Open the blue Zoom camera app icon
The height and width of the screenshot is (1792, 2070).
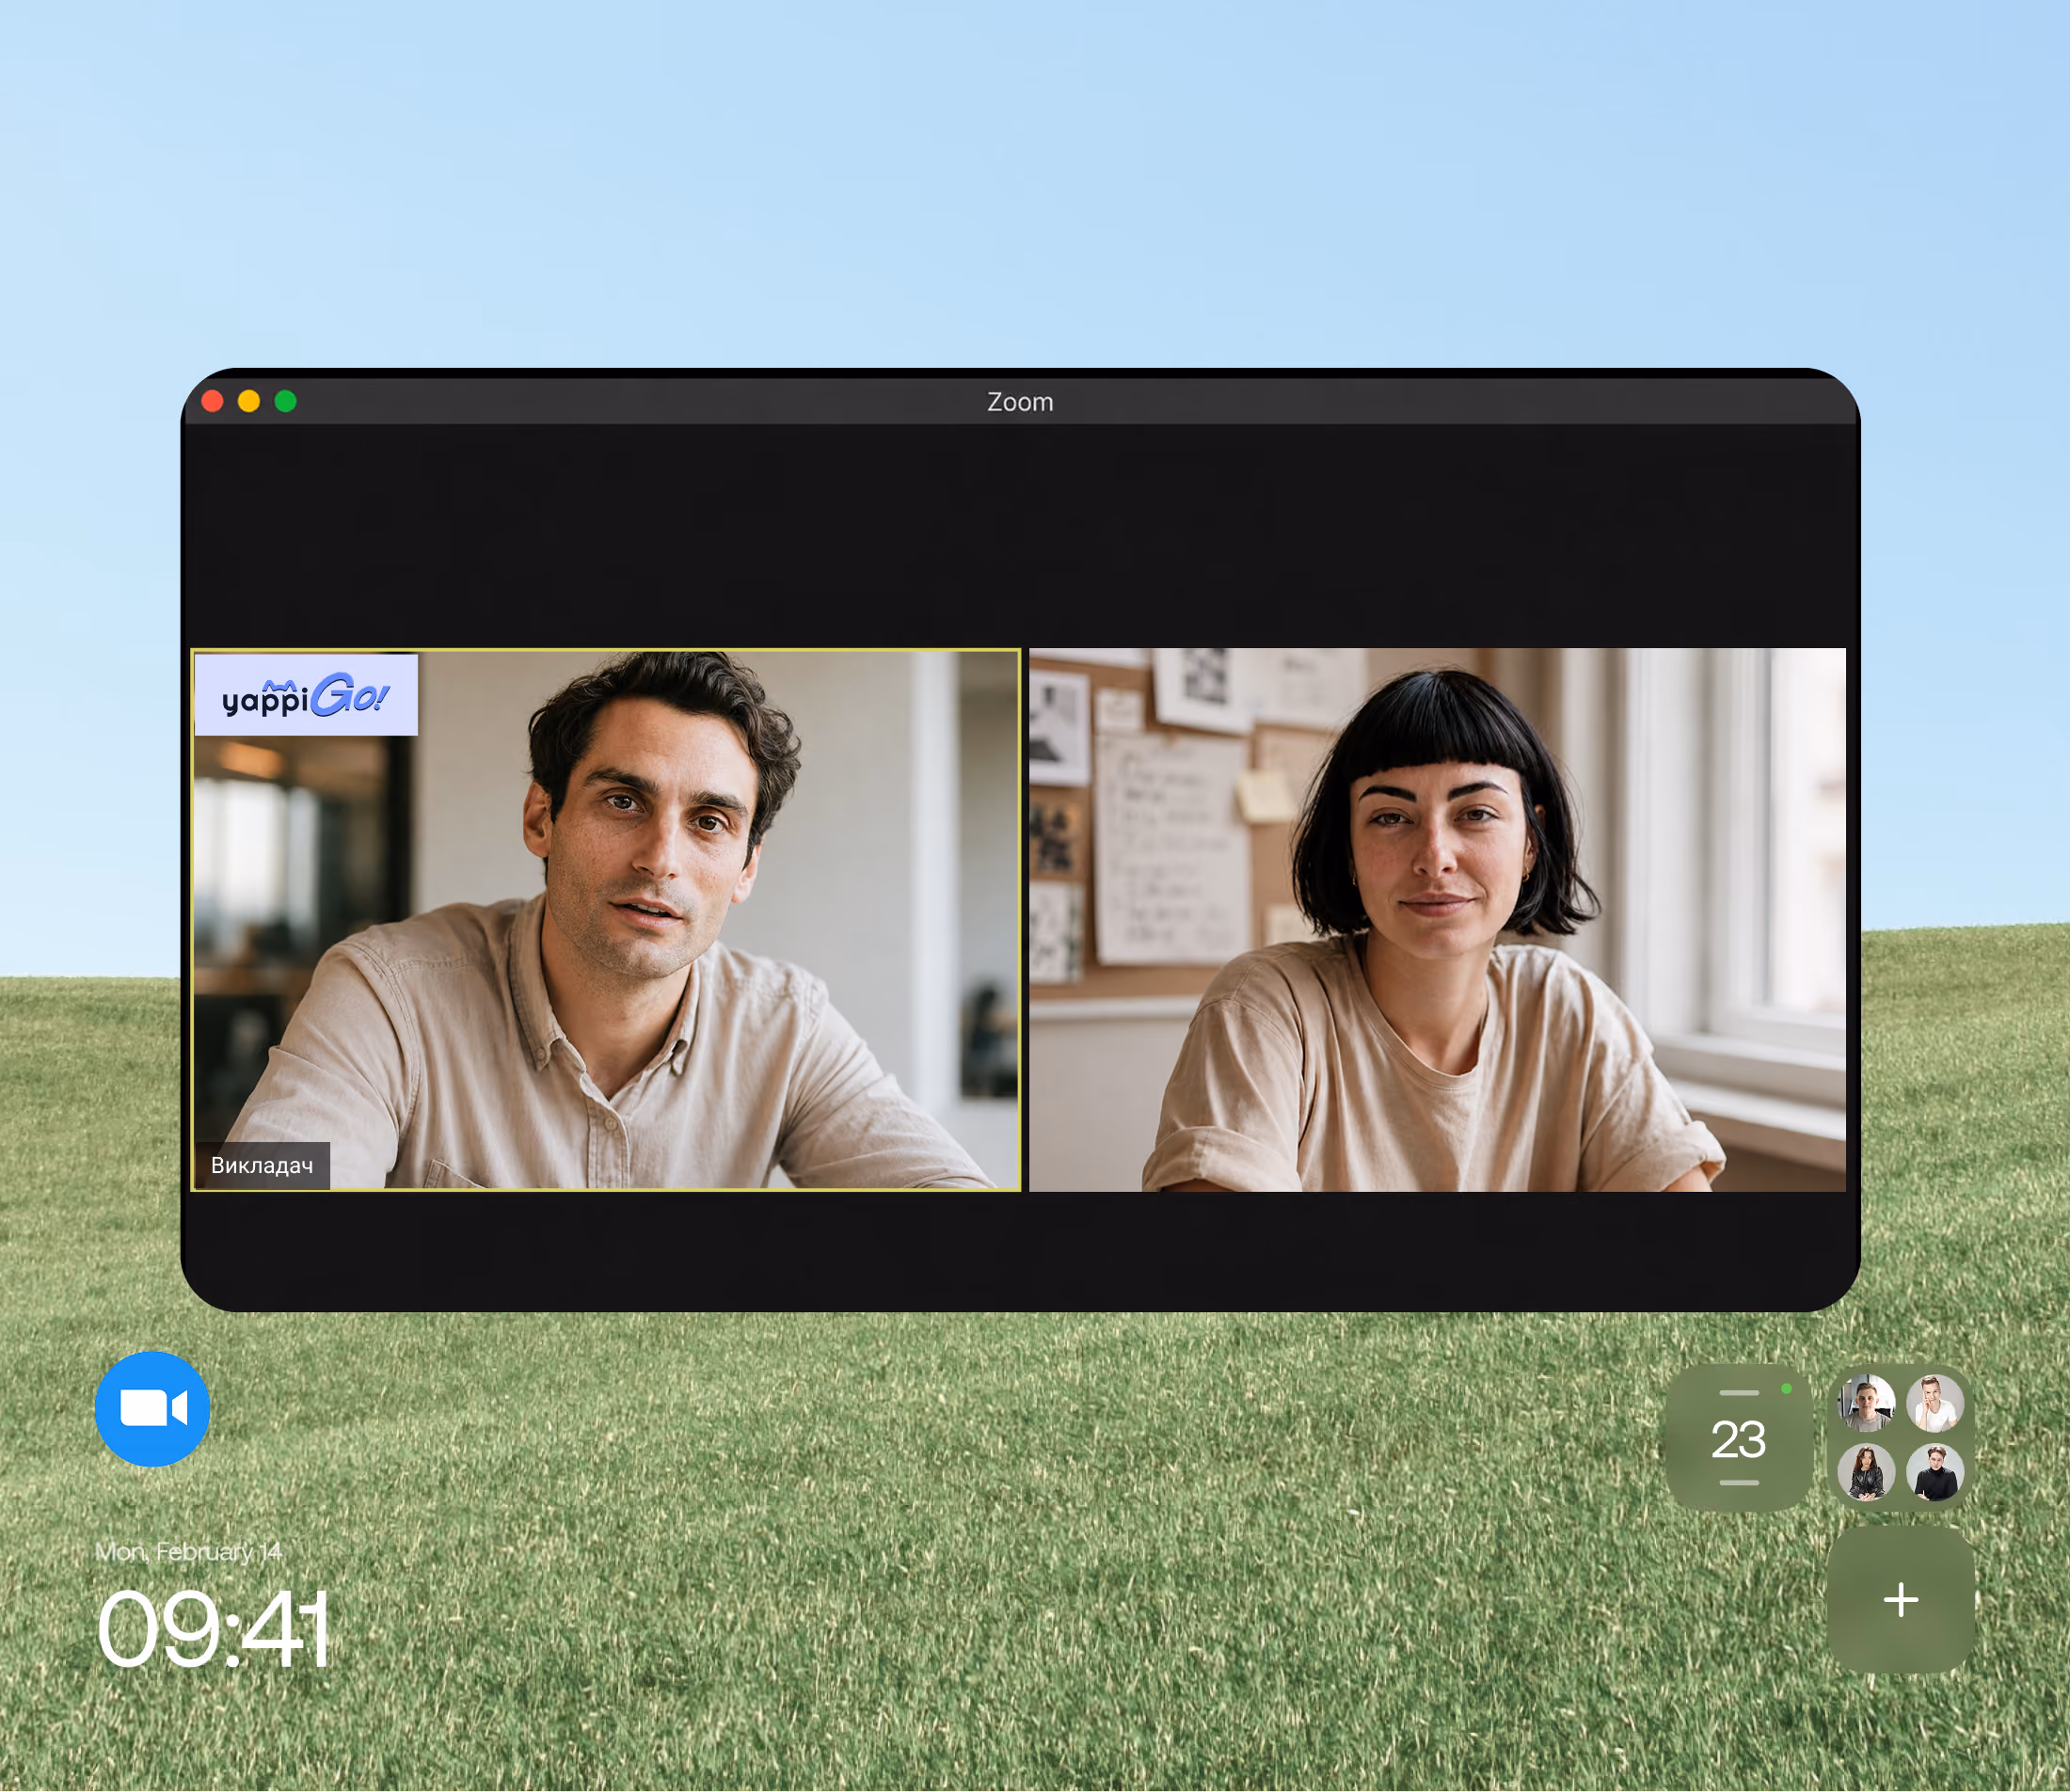152,1409
